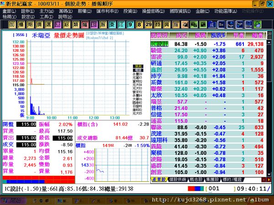Click the left arrow beside tab bar
This screenshot has height=205, width=274.
(263, 179)
